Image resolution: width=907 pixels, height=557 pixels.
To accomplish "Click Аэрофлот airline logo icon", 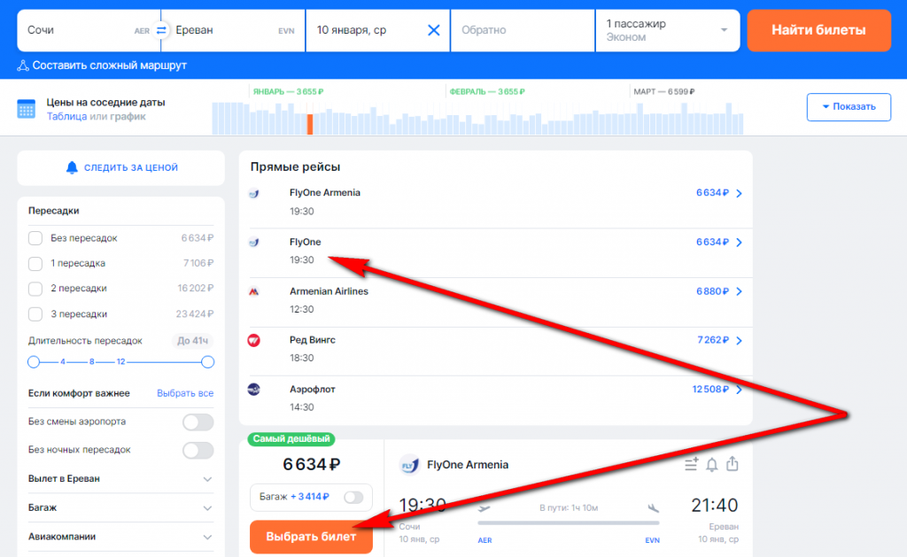I will coord(254,390).
